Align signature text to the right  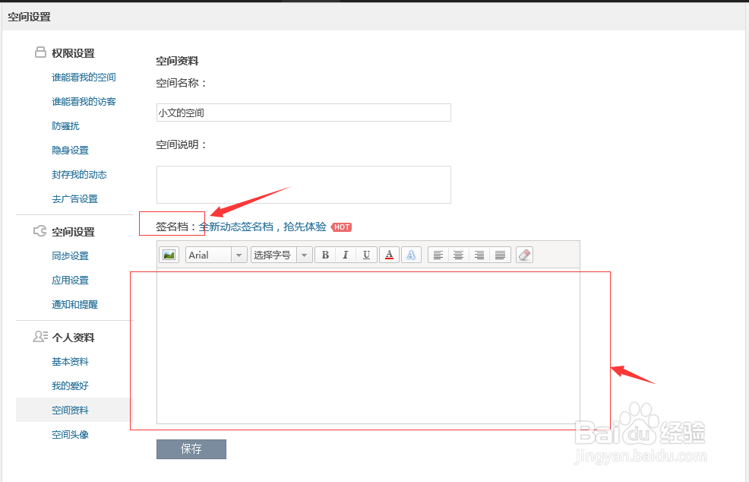[x=479, y=255]
